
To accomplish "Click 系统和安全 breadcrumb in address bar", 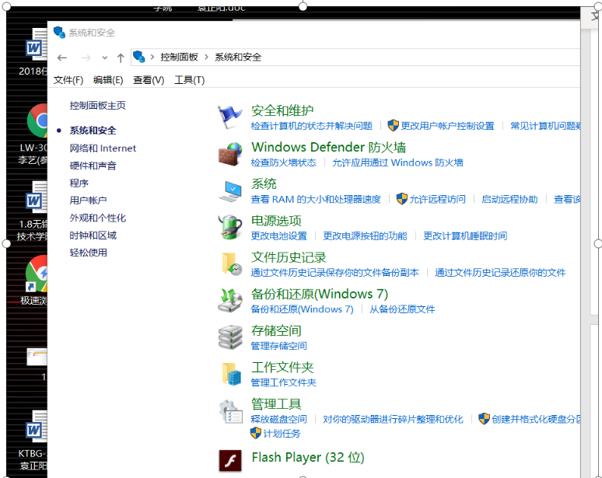I will [x=238, y=58].
